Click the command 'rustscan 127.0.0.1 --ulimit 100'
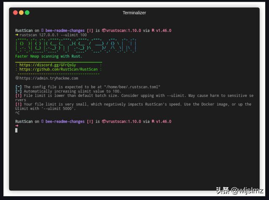 tap(53, 35)
